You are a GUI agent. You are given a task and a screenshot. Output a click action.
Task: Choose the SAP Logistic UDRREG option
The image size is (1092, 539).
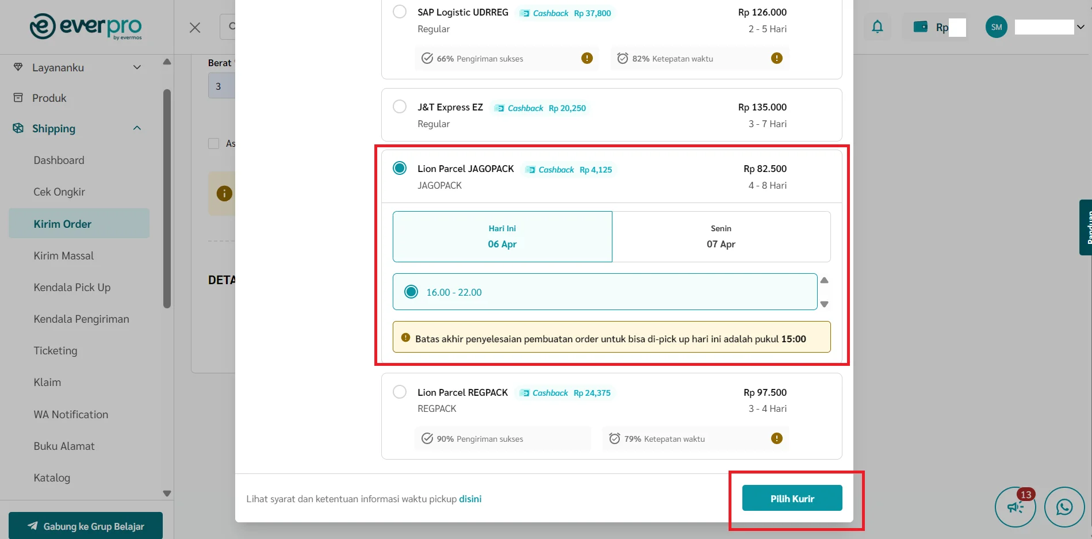400,12
